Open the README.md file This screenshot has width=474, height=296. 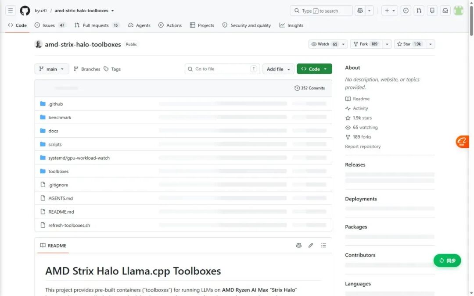point(61,212)
